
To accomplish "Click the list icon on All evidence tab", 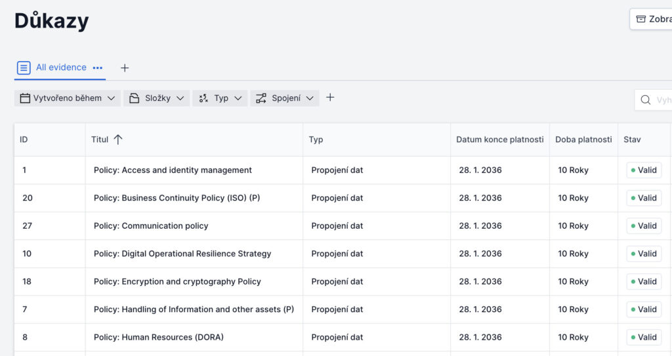I will [24, 68].
